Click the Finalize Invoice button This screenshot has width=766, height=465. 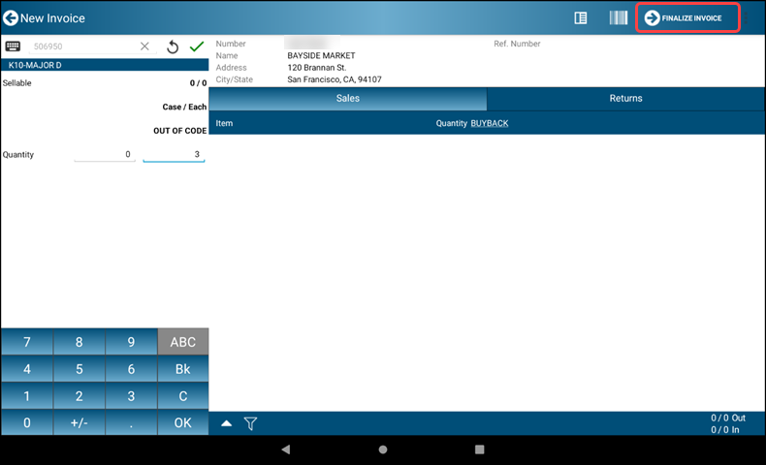(687, 18)
